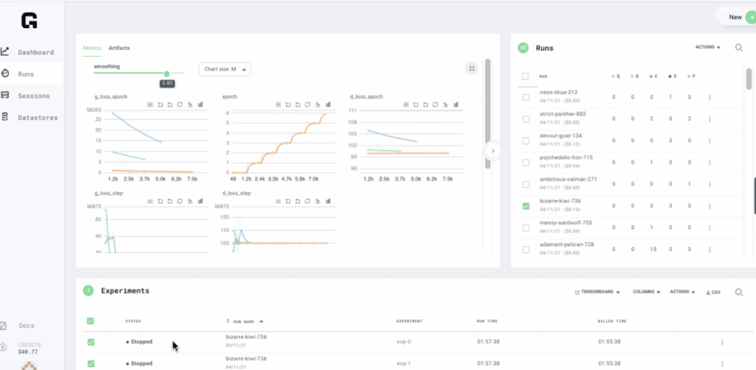Switch d_loss_epoch chart to bar type
Viewport: 756px width, 370px height.
456,104
